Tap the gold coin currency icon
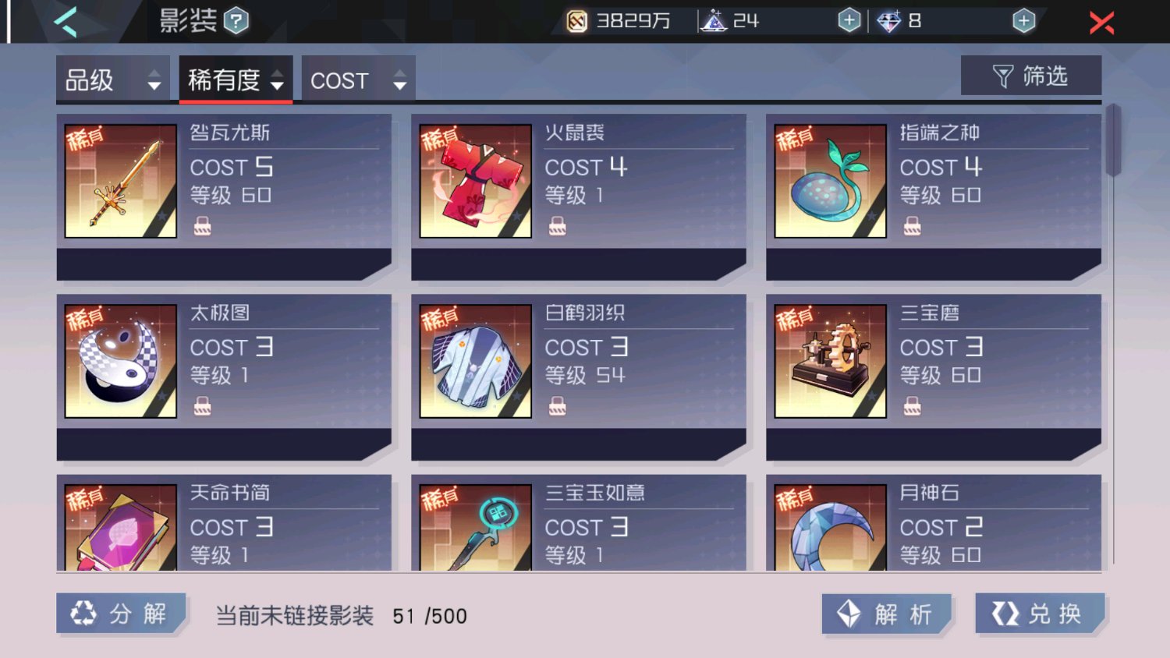This screenshot has height=658, width=1170. [576, 21]
